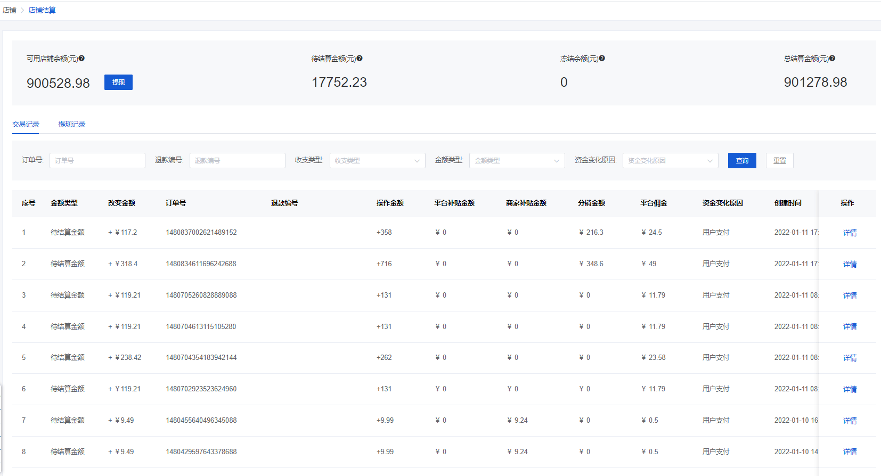Image resolution: width=881 pixels, height=476 pixels.
Task: Switch to the 提现记录 tab
Action: coord(71,124)
